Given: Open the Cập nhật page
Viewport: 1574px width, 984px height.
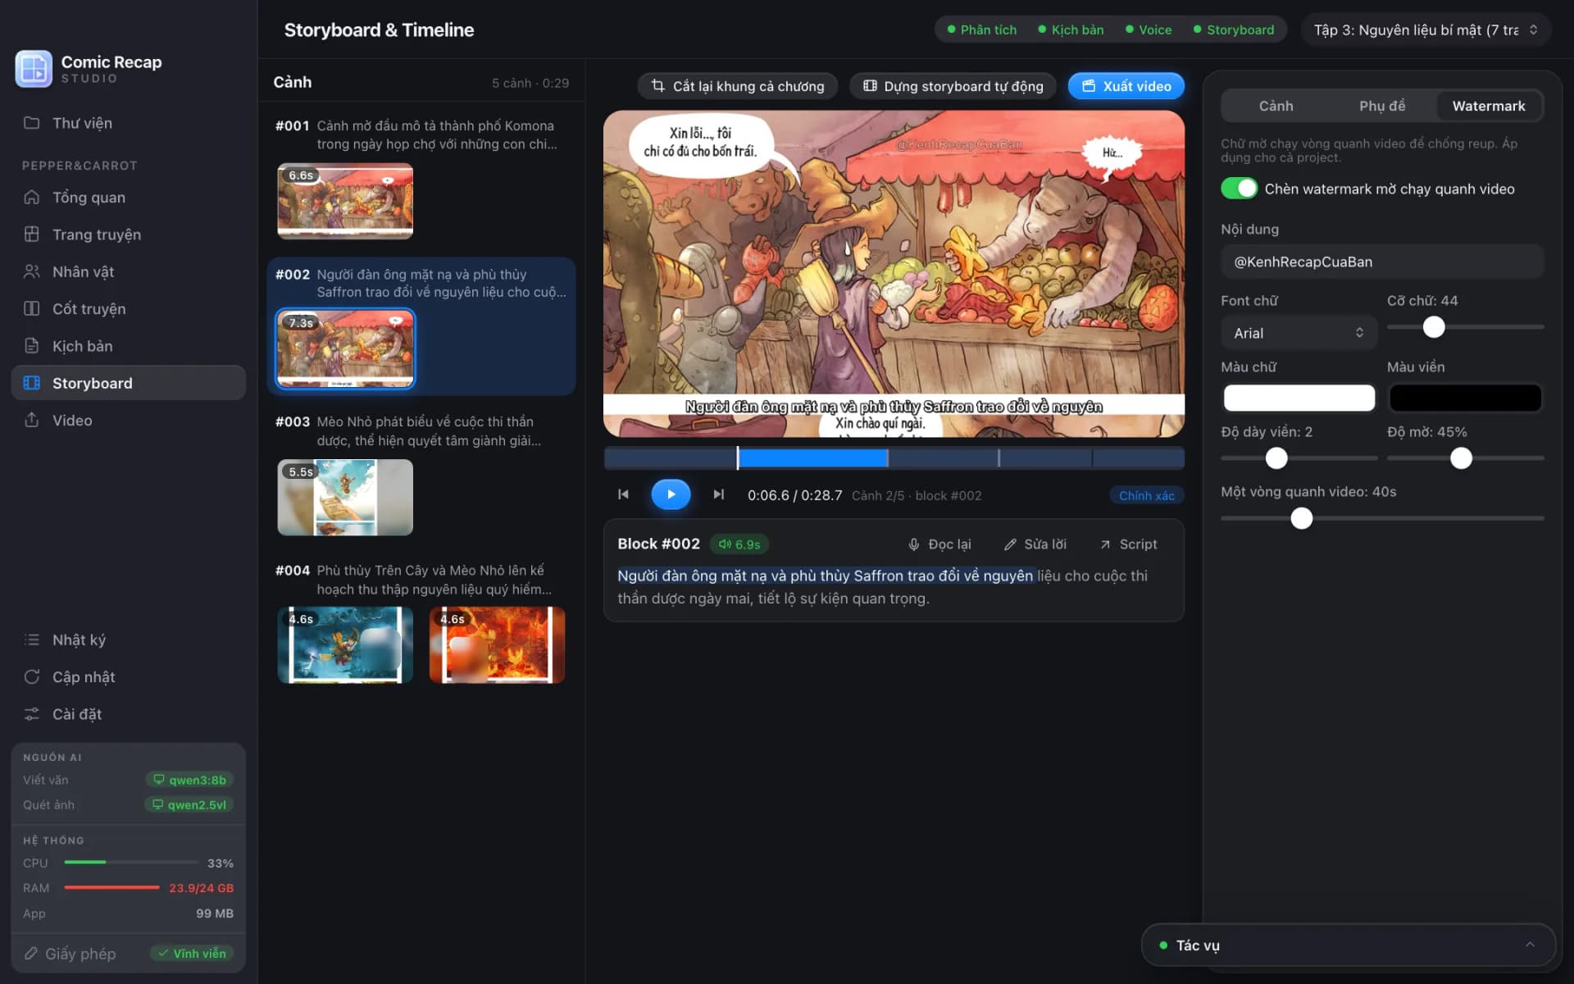Looking at the screenshot, I should (129, 677).
